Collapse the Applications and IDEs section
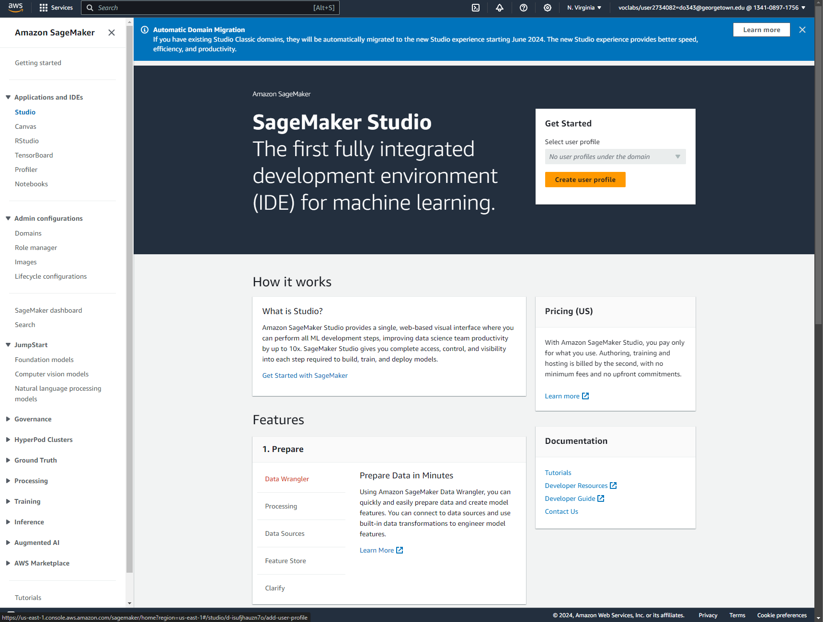 coord(8,97)
